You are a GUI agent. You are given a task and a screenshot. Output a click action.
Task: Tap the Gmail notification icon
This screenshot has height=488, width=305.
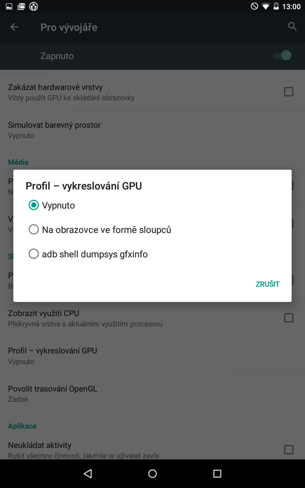pyautogui.click(x=21, y=6)
